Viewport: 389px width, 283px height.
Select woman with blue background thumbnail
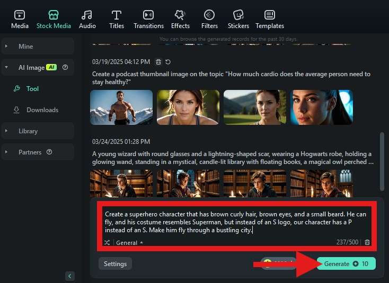coord(322,107)
